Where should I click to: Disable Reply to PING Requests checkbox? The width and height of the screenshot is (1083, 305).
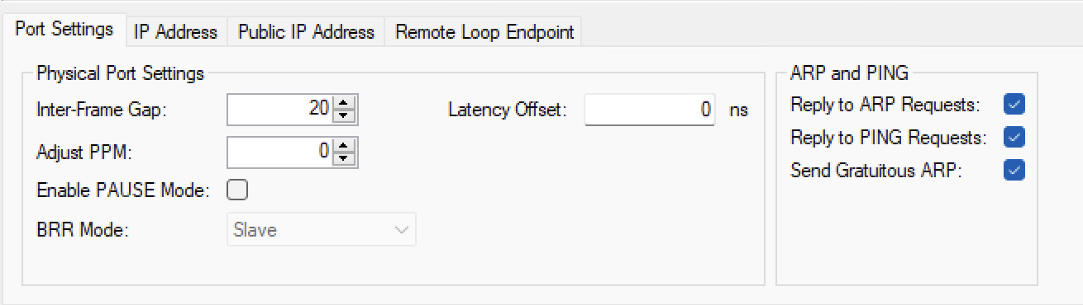pos(1014,137)
